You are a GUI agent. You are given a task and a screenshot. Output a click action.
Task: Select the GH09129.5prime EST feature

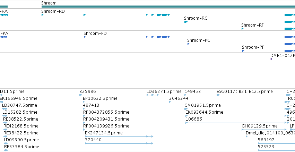(x=264, y=130)
